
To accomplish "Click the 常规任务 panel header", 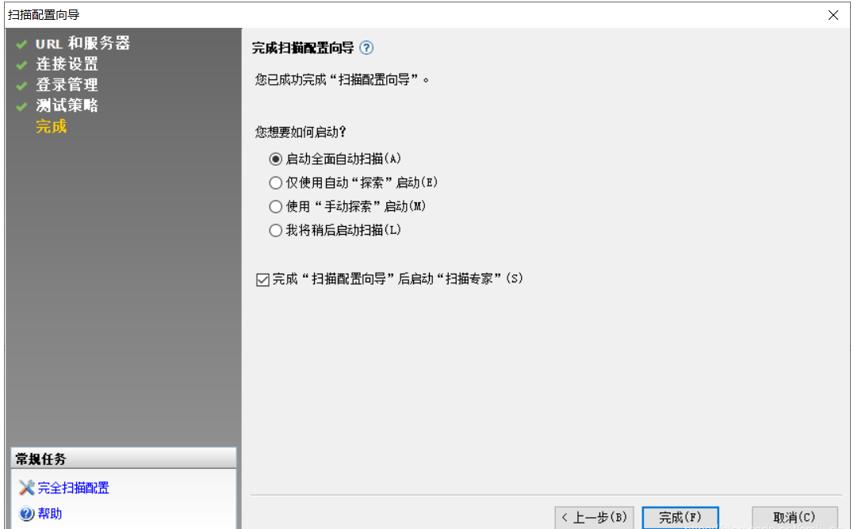I will click(124, 458).
